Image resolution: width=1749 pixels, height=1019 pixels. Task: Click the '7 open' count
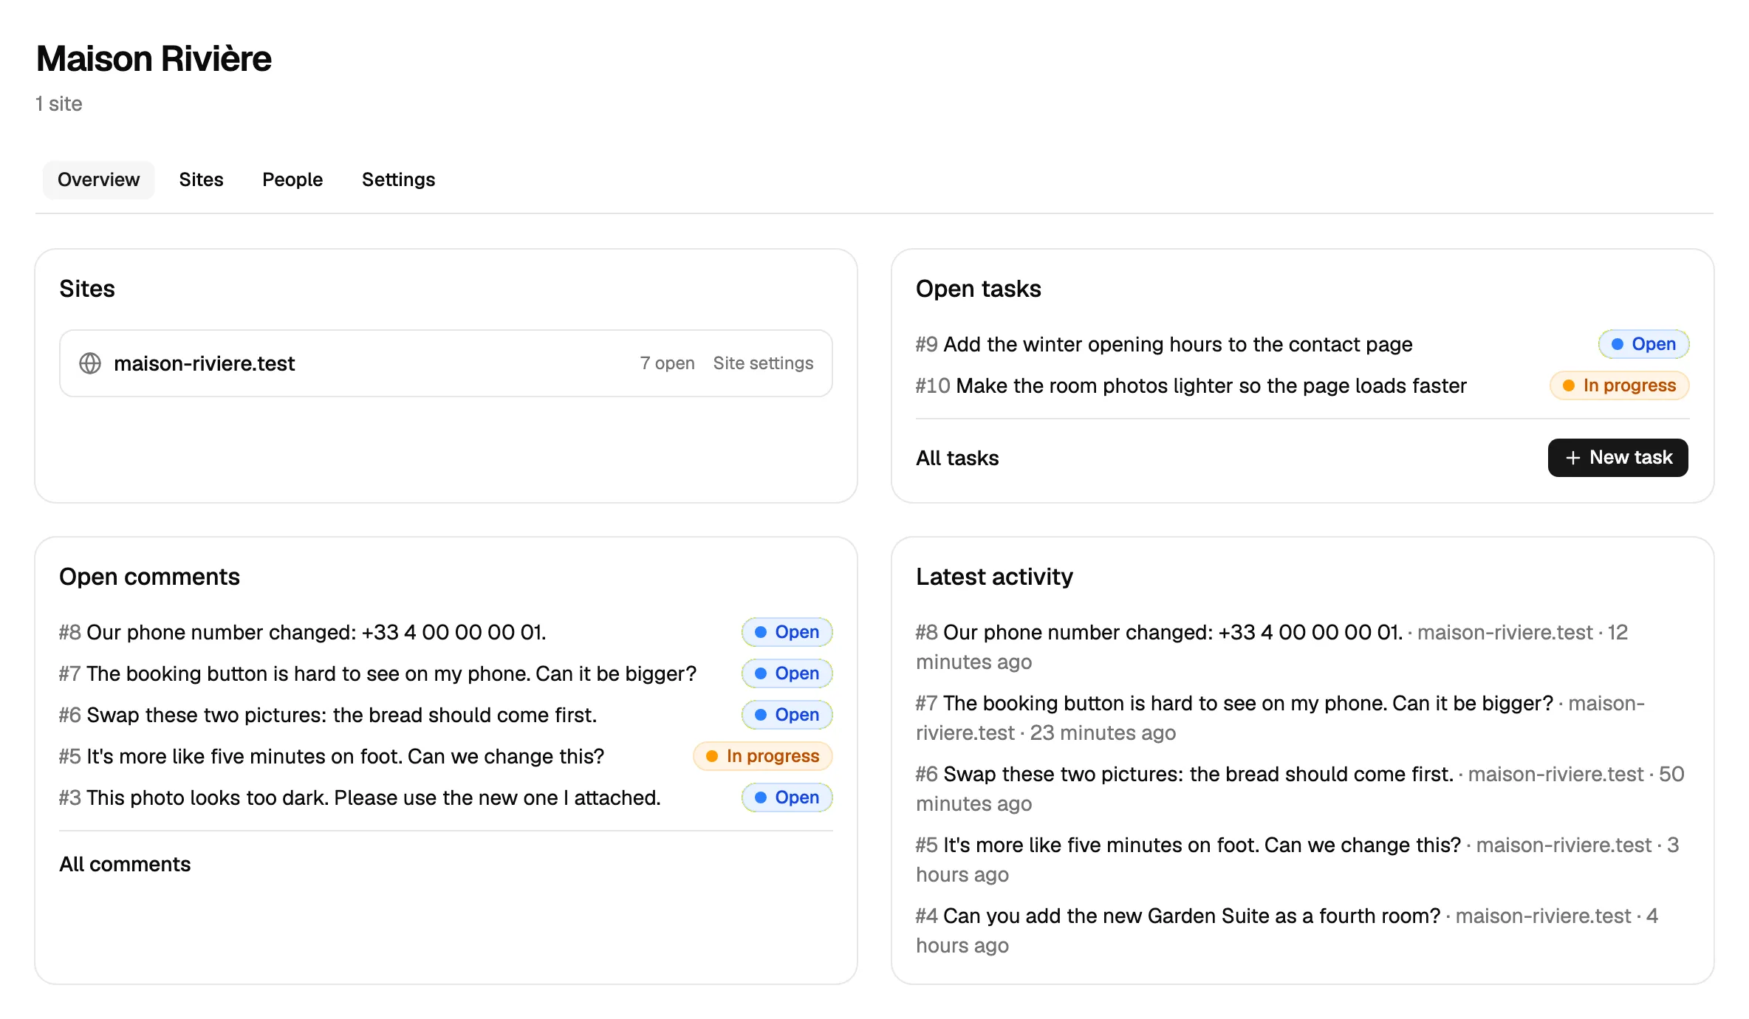click(667, 363)
